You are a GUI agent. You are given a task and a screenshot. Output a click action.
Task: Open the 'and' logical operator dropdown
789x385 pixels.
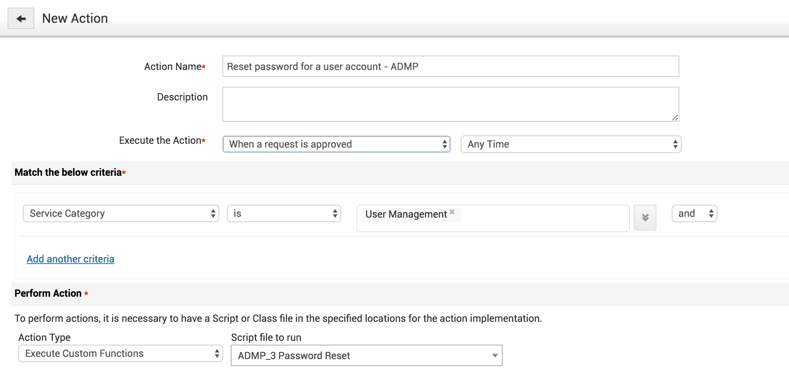[694, 213]
